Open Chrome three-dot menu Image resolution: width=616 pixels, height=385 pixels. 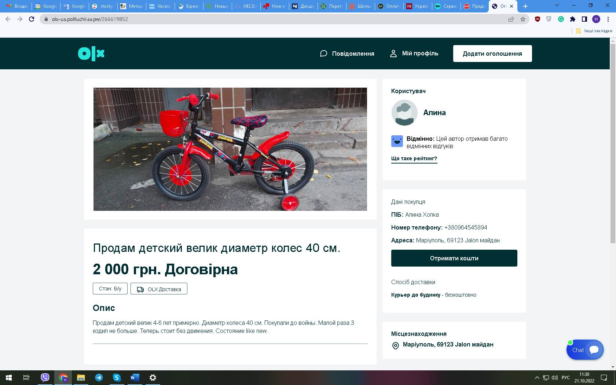(608, 19)
